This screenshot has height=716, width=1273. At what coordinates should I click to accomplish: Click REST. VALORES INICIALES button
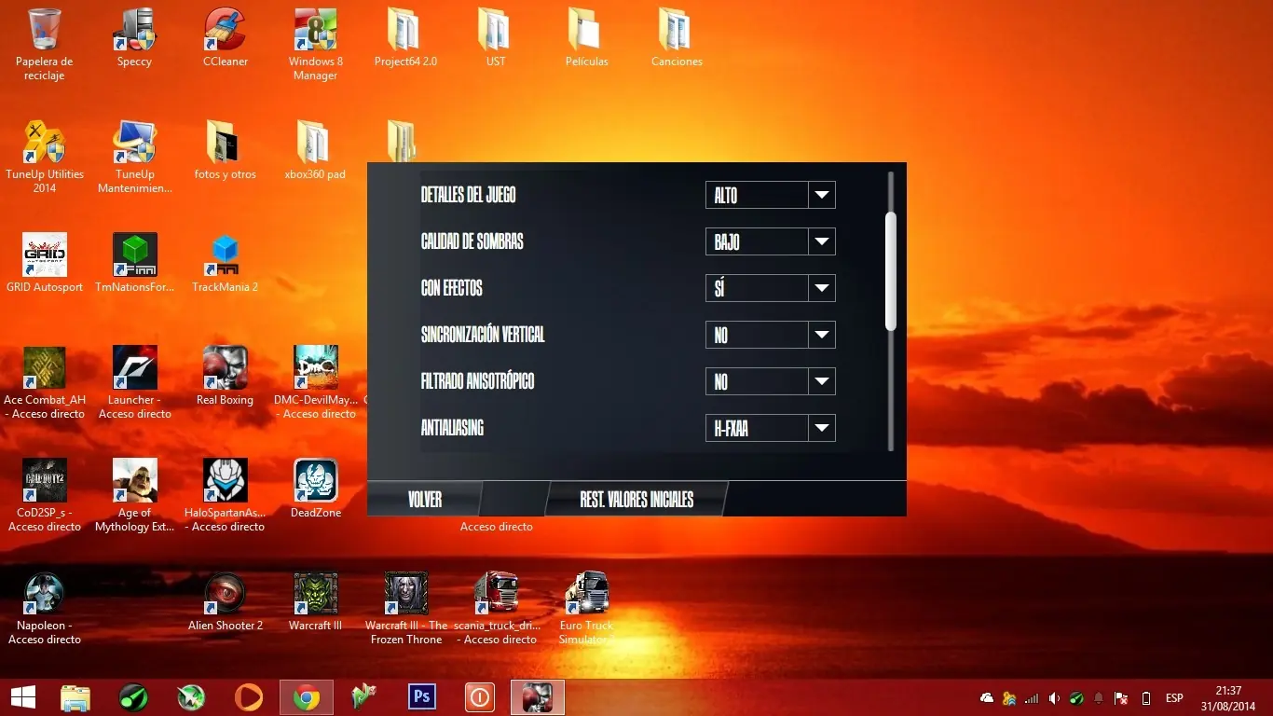click(x=636, y=499)
